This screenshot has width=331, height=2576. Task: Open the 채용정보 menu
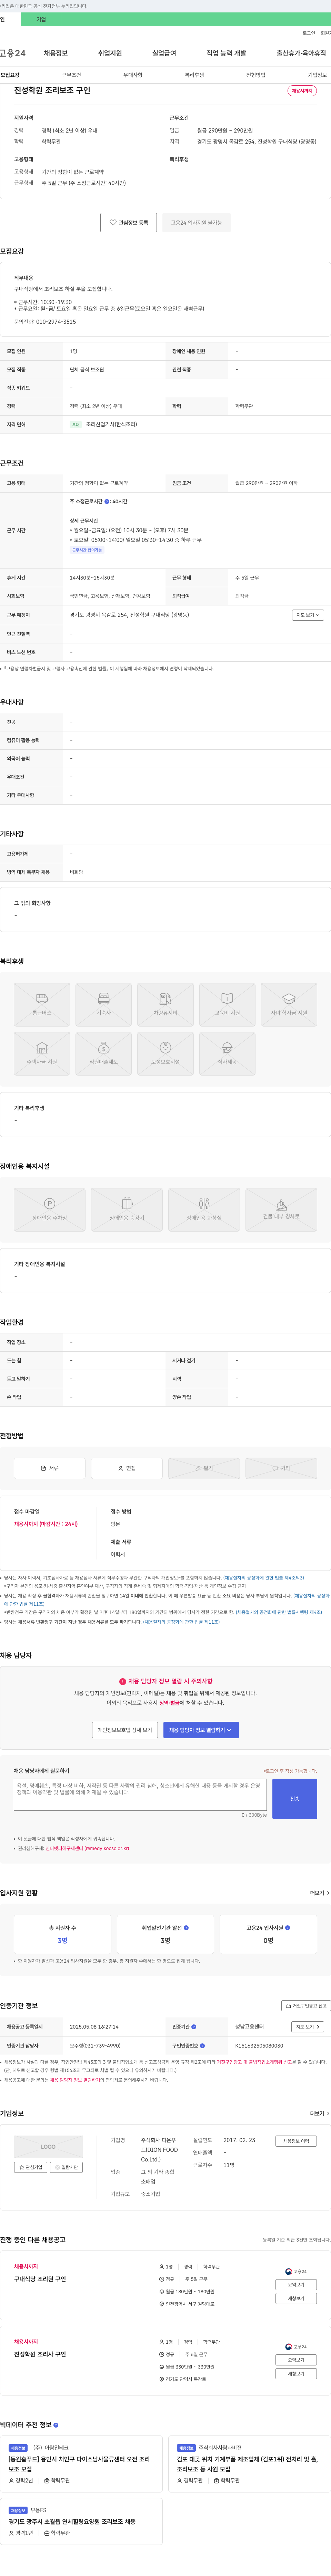56,53
